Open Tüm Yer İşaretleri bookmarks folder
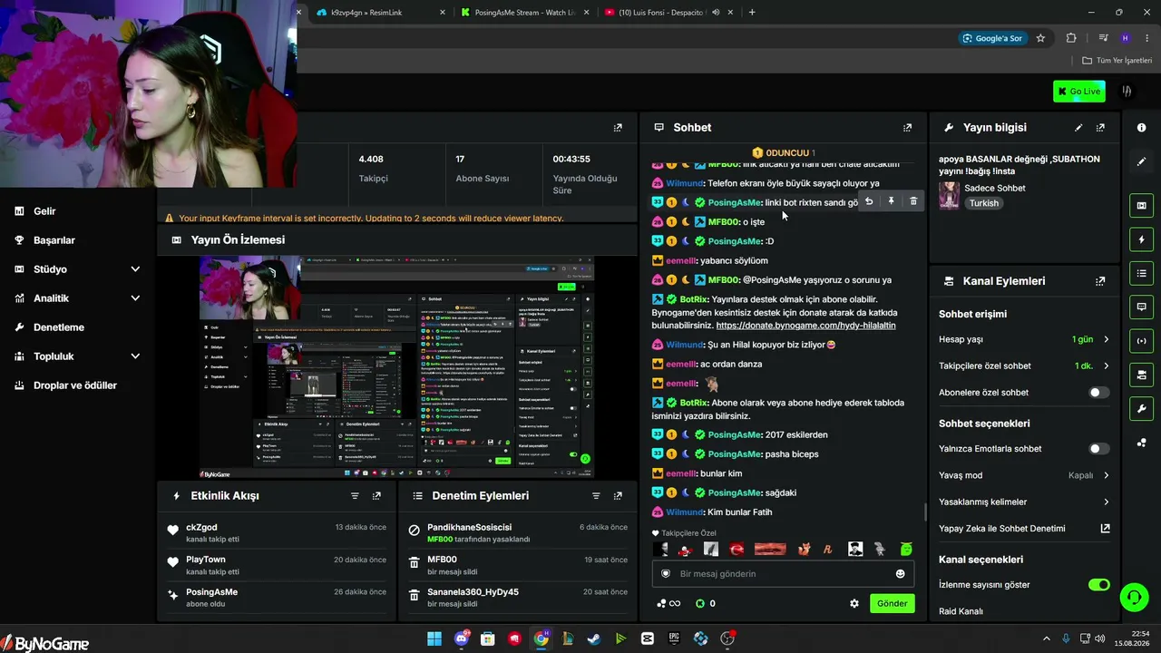The image size is (1161, 653). tap(1117, 61)
